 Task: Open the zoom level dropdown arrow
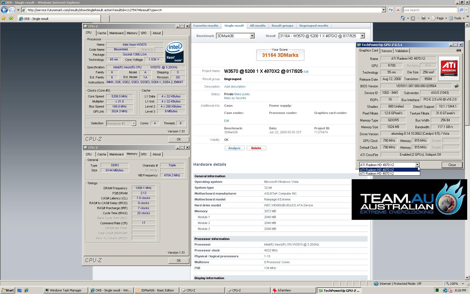coord(462,284)
